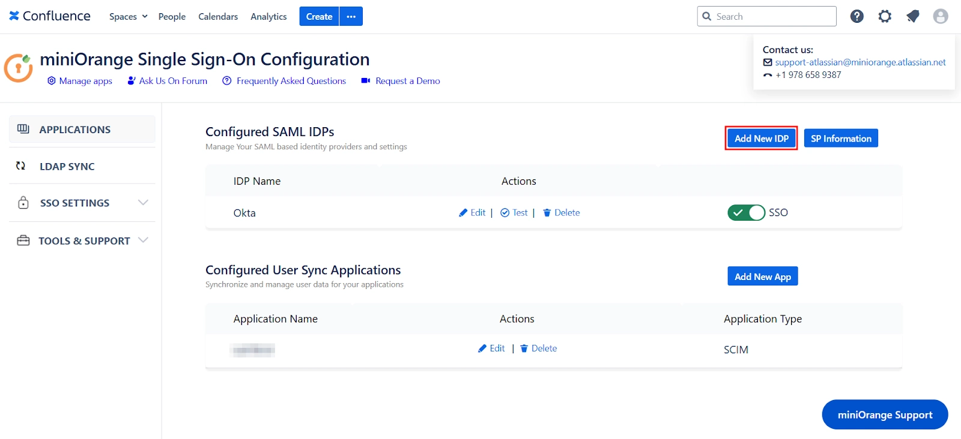Open miniOrange Support button
Viewport: 961px width, 439px height.
click(x=885, y=414)
